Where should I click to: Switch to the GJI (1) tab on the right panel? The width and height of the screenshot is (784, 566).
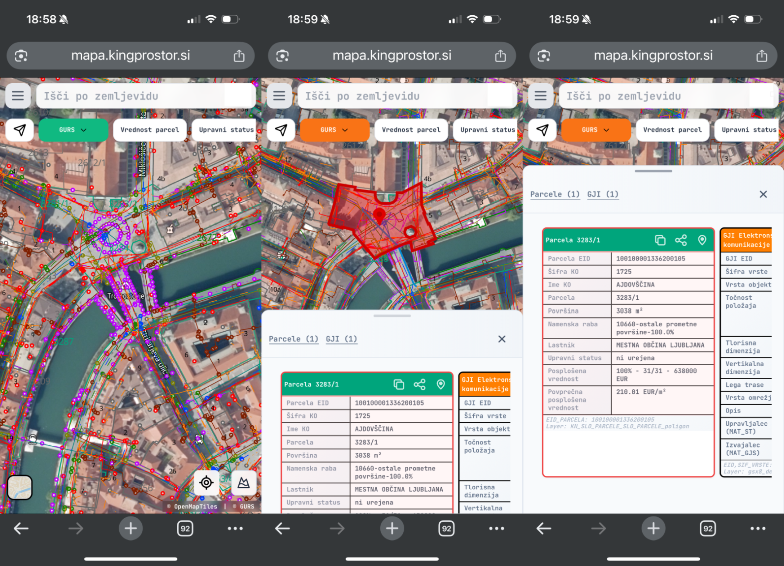(x=602, y=194)
